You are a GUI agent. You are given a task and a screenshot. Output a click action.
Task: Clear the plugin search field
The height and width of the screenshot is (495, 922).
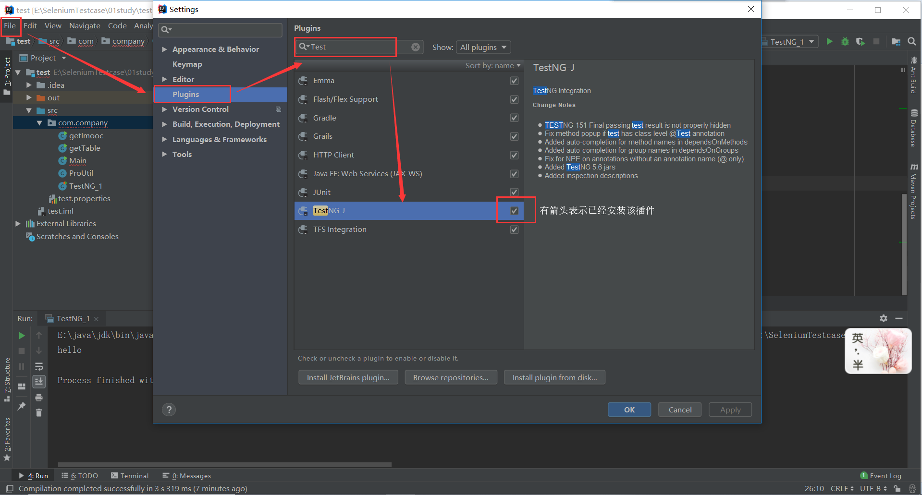pyautogui.click(x=416, y=47)
